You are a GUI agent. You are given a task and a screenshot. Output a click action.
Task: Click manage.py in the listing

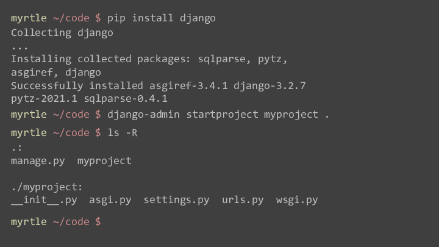click(38, 161)
